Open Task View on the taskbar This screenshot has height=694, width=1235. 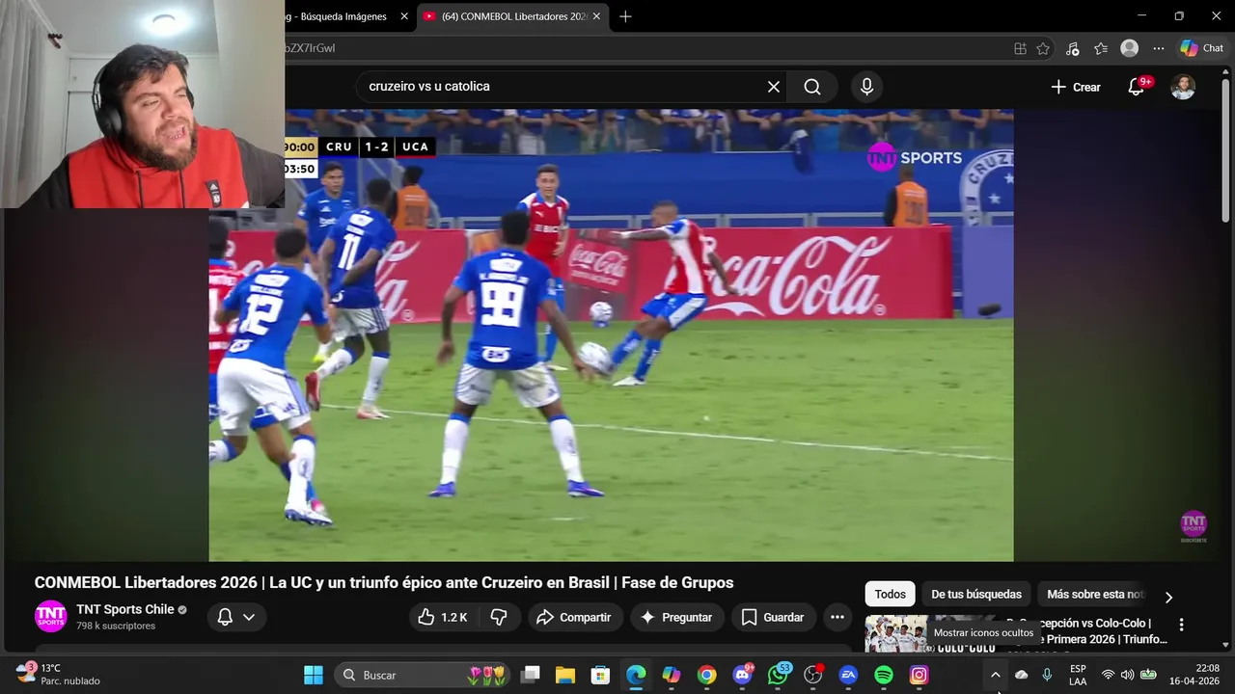click(531, 675)
